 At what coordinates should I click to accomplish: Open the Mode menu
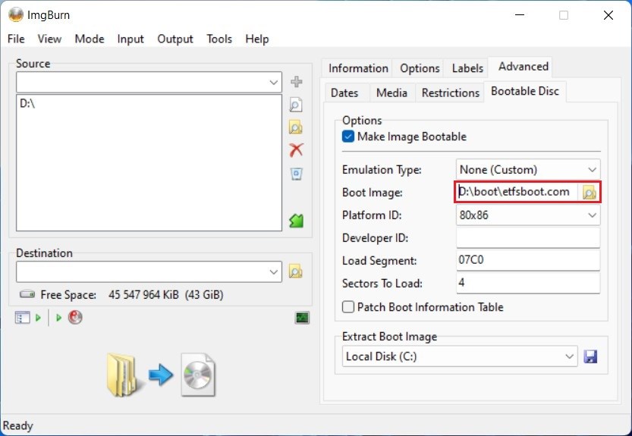click(x=90, y=39)
